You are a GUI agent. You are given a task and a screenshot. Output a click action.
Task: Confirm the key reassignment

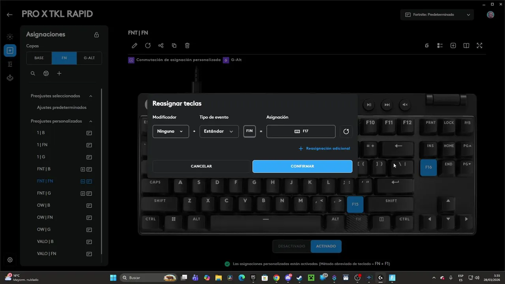(x=302, y=166)
